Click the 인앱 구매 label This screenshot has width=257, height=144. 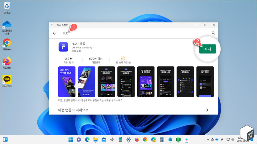point(76,51)
